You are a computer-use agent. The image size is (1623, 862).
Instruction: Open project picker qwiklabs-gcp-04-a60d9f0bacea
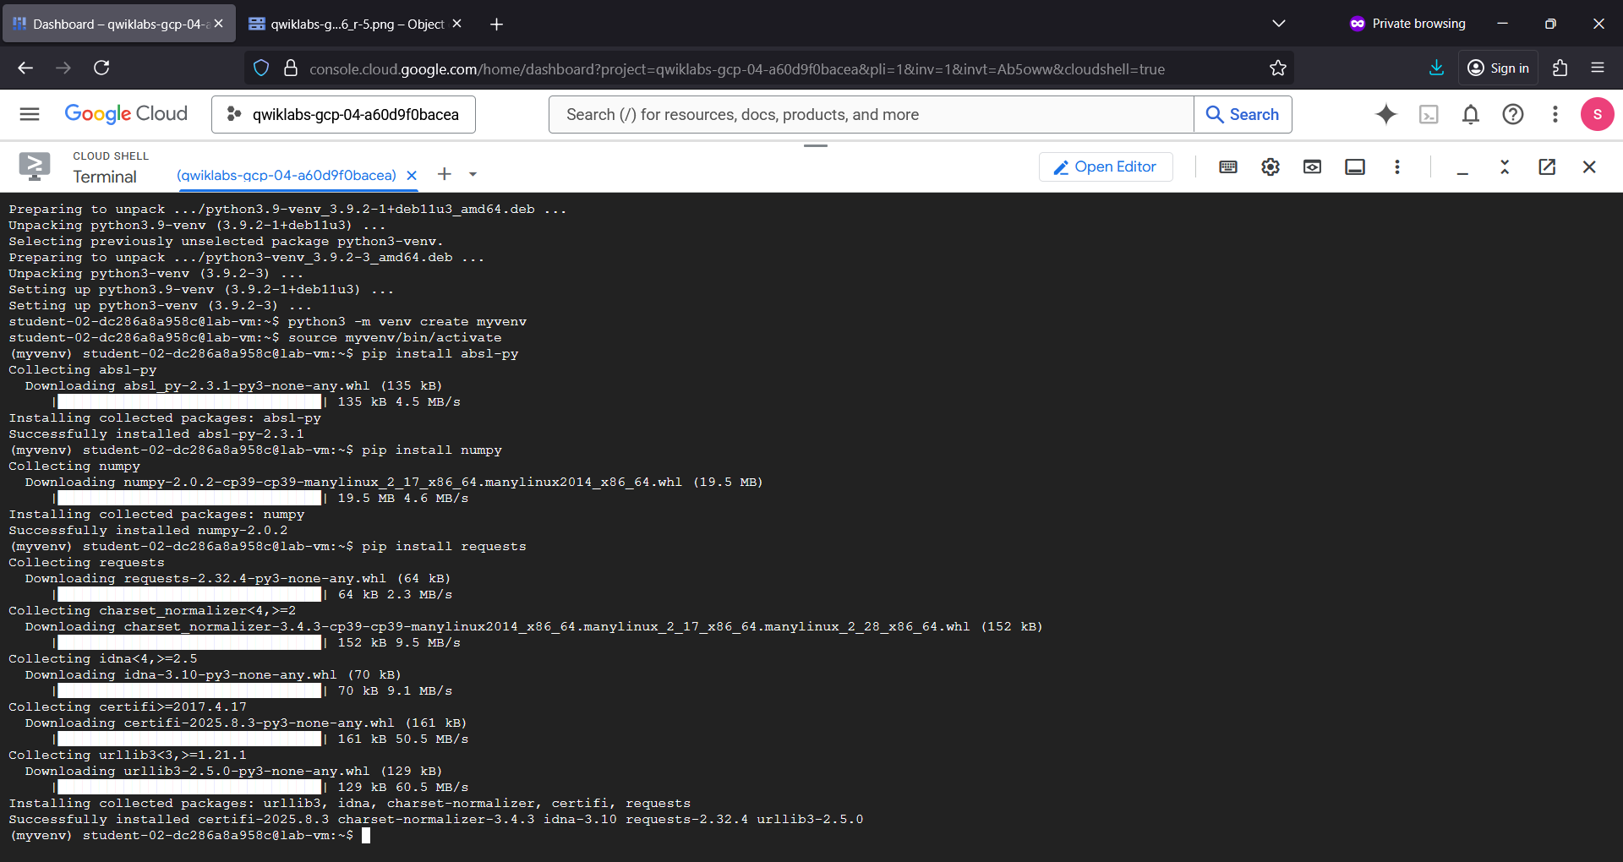pyautogui.click(x=343, y=114)
